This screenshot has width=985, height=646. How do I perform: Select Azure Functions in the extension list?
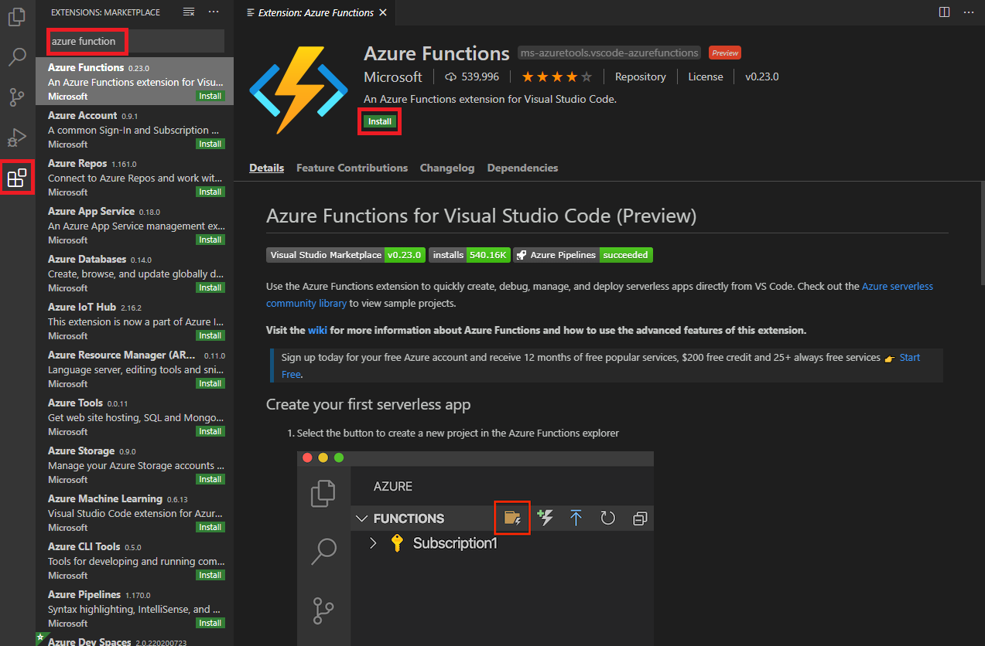tap(135, 81)
